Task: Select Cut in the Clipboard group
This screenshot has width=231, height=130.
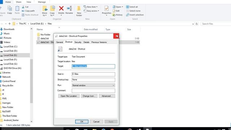Action: (x=25, y=7)
